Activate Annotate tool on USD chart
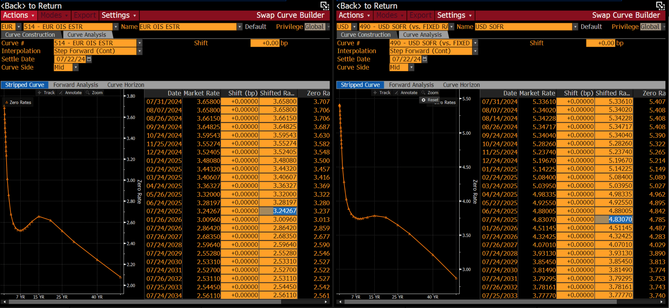Screen dimensions: 669x308 [x=406, y=93]
